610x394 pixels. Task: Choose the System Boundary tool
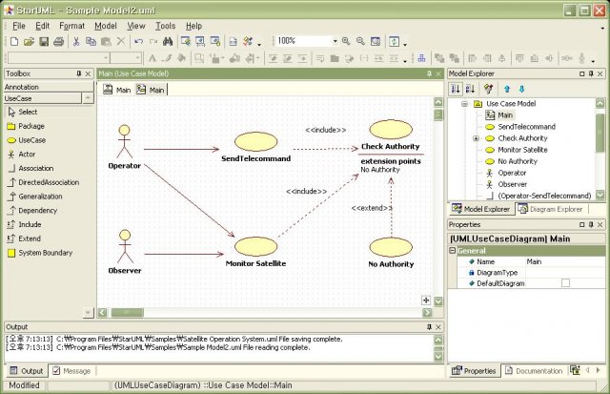(x=45, y=253)
